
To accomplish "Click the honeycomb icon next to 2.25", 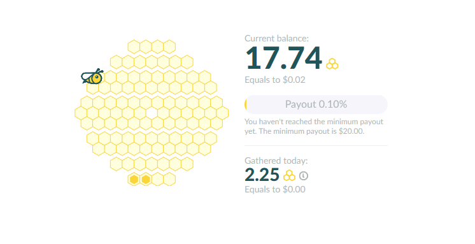I will click(289, 176).
